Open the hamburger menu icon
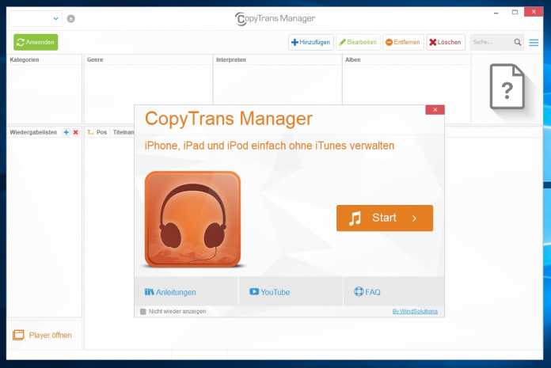Image resolution: width=551 pixels, height=368 pixels. point(534,42)
